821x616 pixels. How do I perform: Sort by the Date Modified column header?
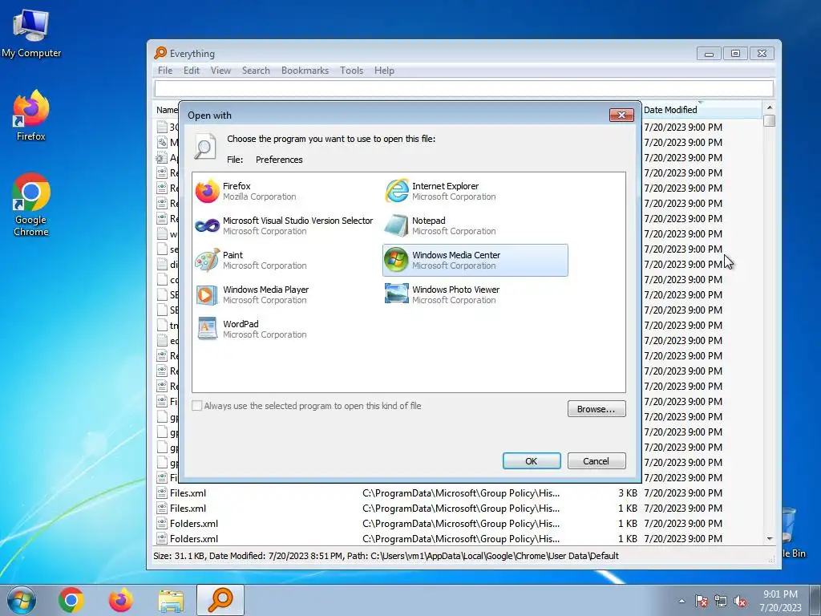pos(702,110)
